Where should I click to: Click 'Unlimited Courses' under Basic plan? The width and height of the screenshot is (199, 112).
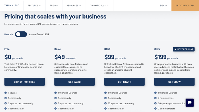tap(68, 93)
